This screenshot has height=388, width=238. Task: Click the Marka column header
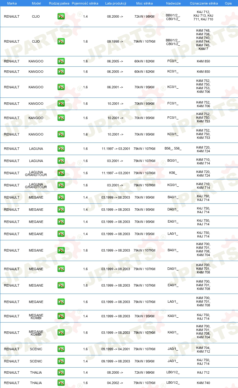(12, 3)
